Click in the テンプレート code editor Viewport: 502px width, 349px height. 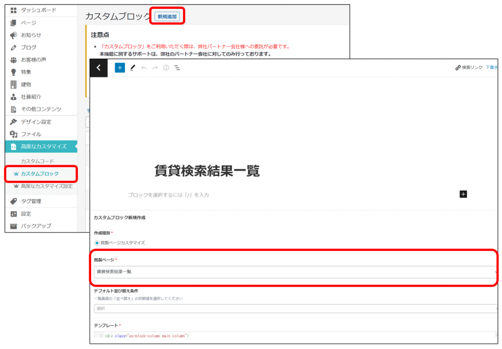click(x=294, y=336)
